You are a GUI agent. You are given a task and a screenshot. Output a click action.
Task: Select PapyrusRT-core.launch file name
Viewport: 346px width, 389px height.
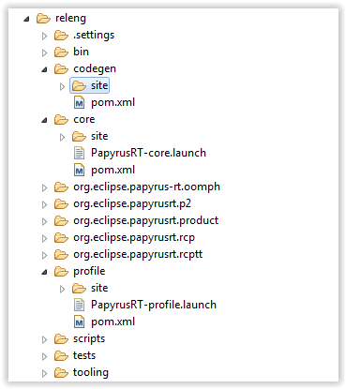148,153
